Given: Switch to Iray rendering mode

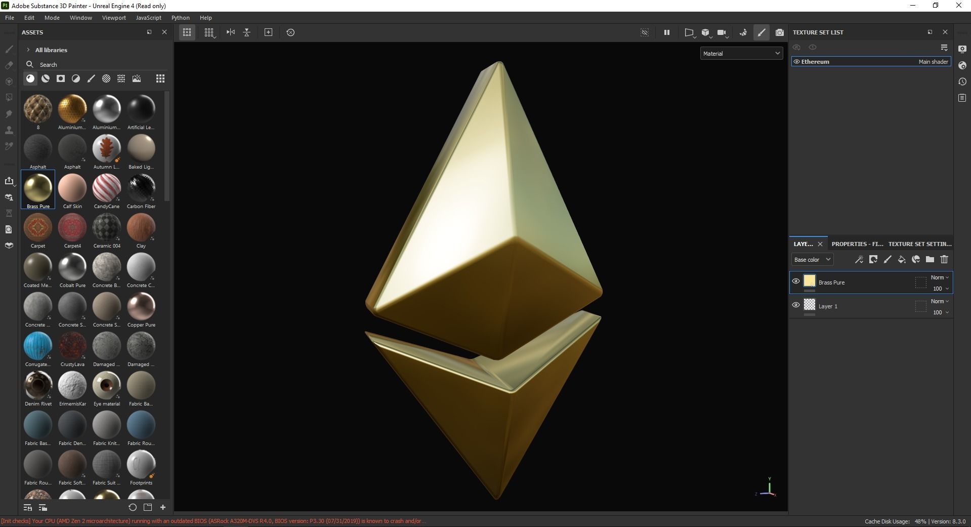Looking at the screenshot, I should (780, 32).
